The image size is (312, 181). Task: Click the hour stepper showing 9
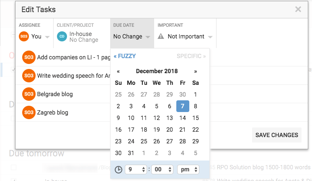click(x=136, y=169)
